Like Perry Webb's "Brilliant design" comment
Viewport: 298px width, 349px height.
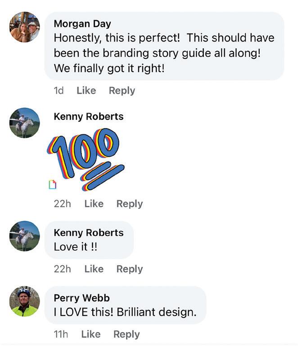(x=90, y=335)
